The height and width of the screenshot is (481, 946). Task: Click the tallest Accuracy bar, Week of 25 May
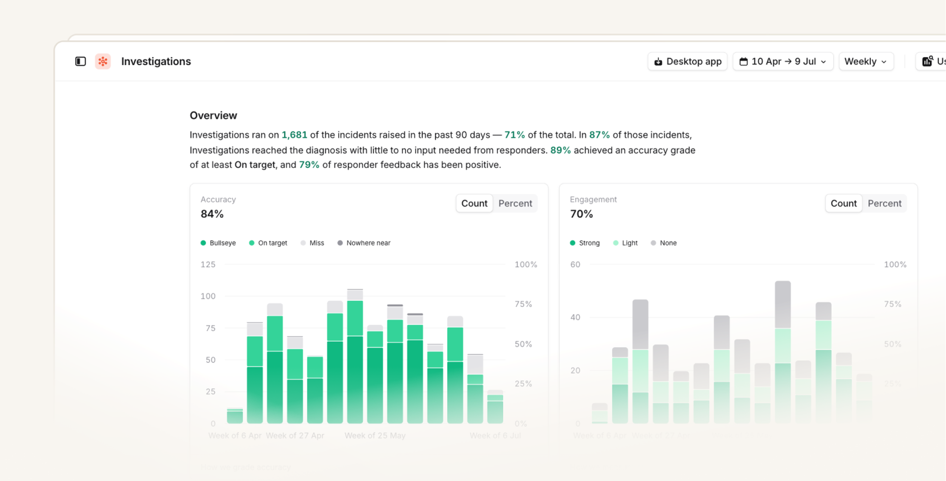click(355, 356)
